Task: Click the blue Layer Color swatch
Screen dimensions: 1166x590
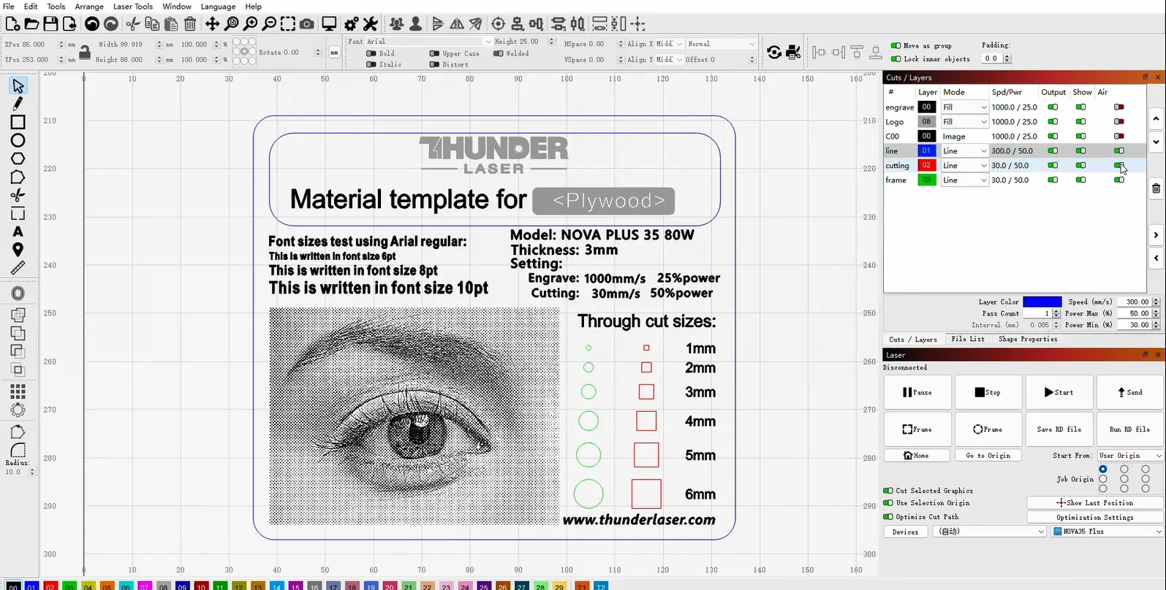Action: [1042, 302]
